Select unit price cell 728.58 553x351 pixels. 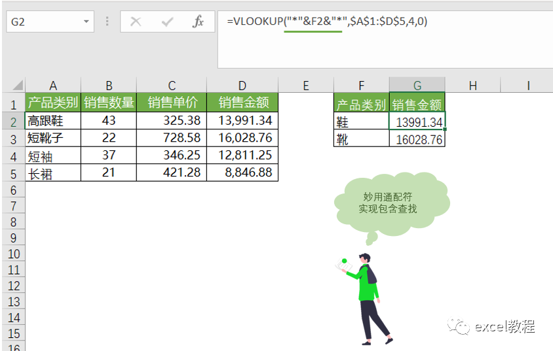(172, 138)
